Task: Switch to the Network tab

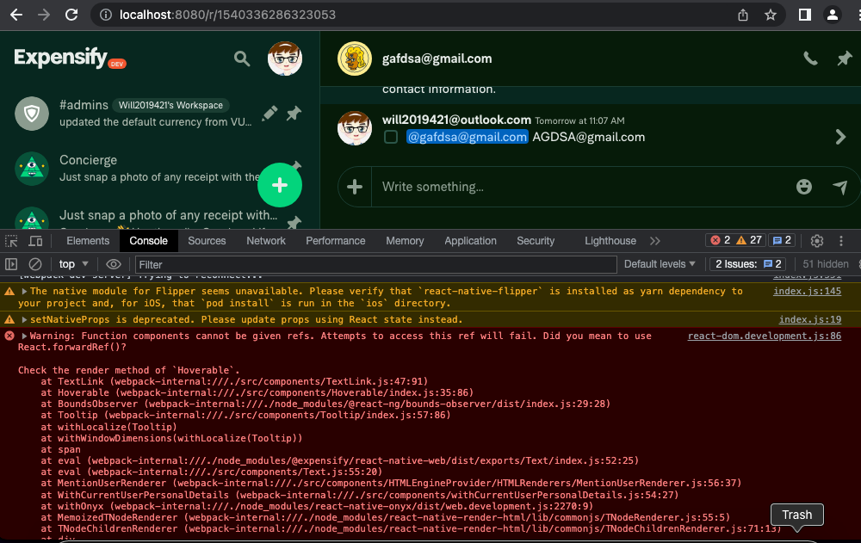Action: [265, 241]
